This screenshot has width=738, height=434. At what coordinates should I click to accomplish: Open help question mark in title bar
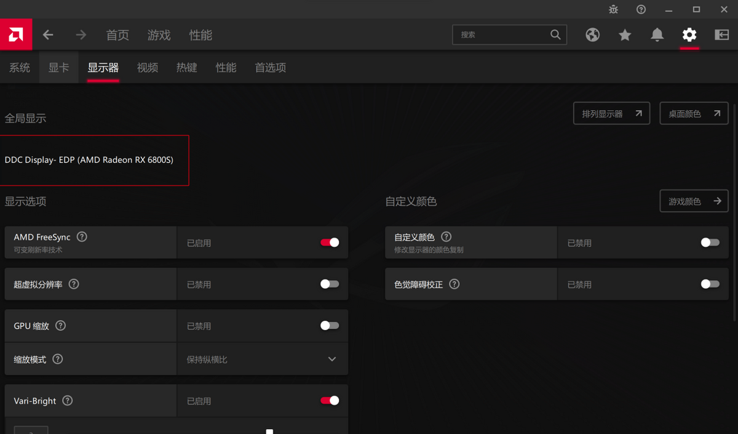pyautogui.click(x=641, y=9)
